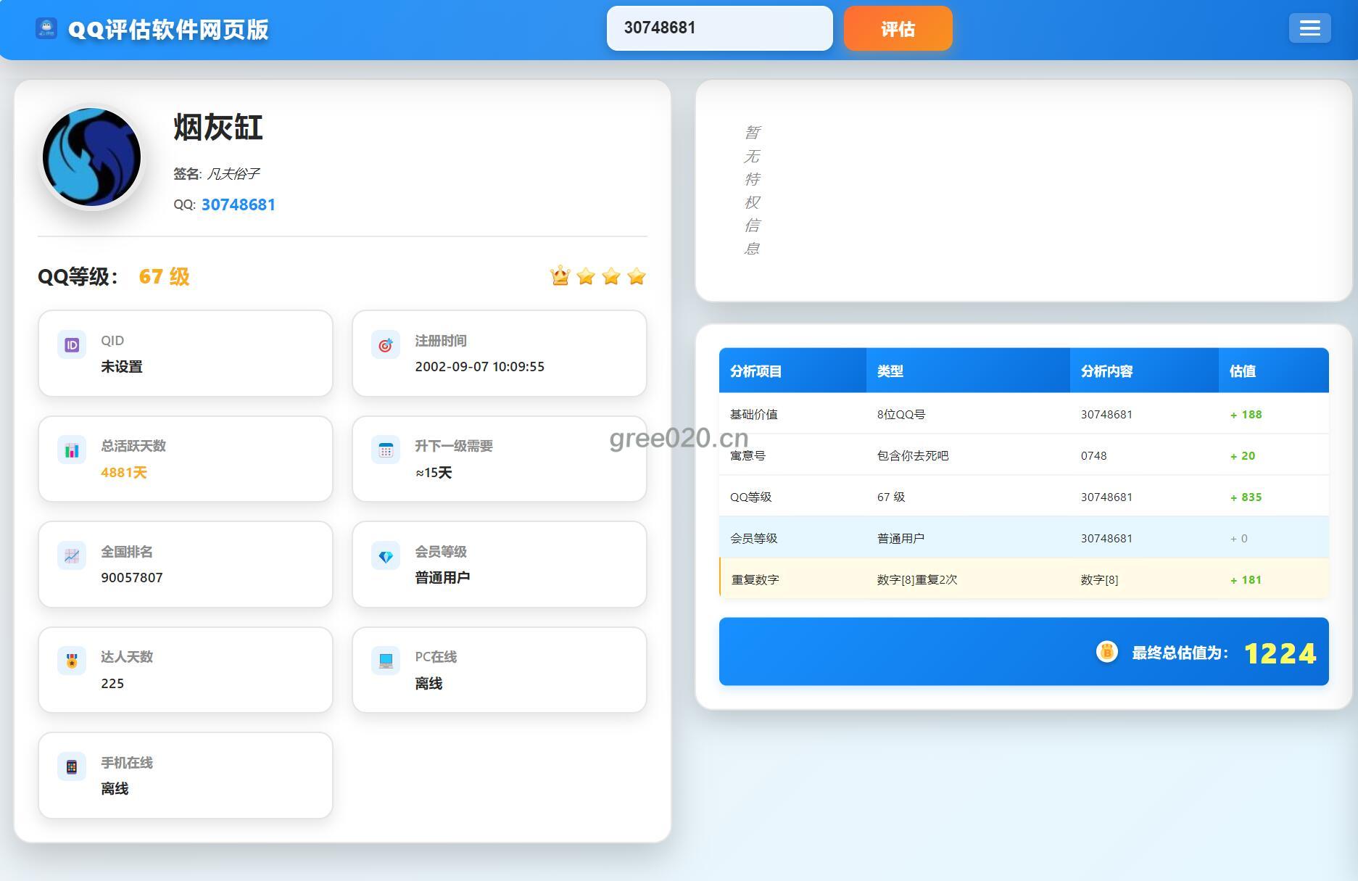This screenshot has height=881, width=1358.
Task: Click the QQ penguin logo icon in header
Action: pos(46,29)
